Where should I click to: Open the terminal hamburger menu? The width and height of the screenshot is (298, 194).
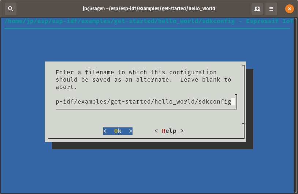click(271, 9)
